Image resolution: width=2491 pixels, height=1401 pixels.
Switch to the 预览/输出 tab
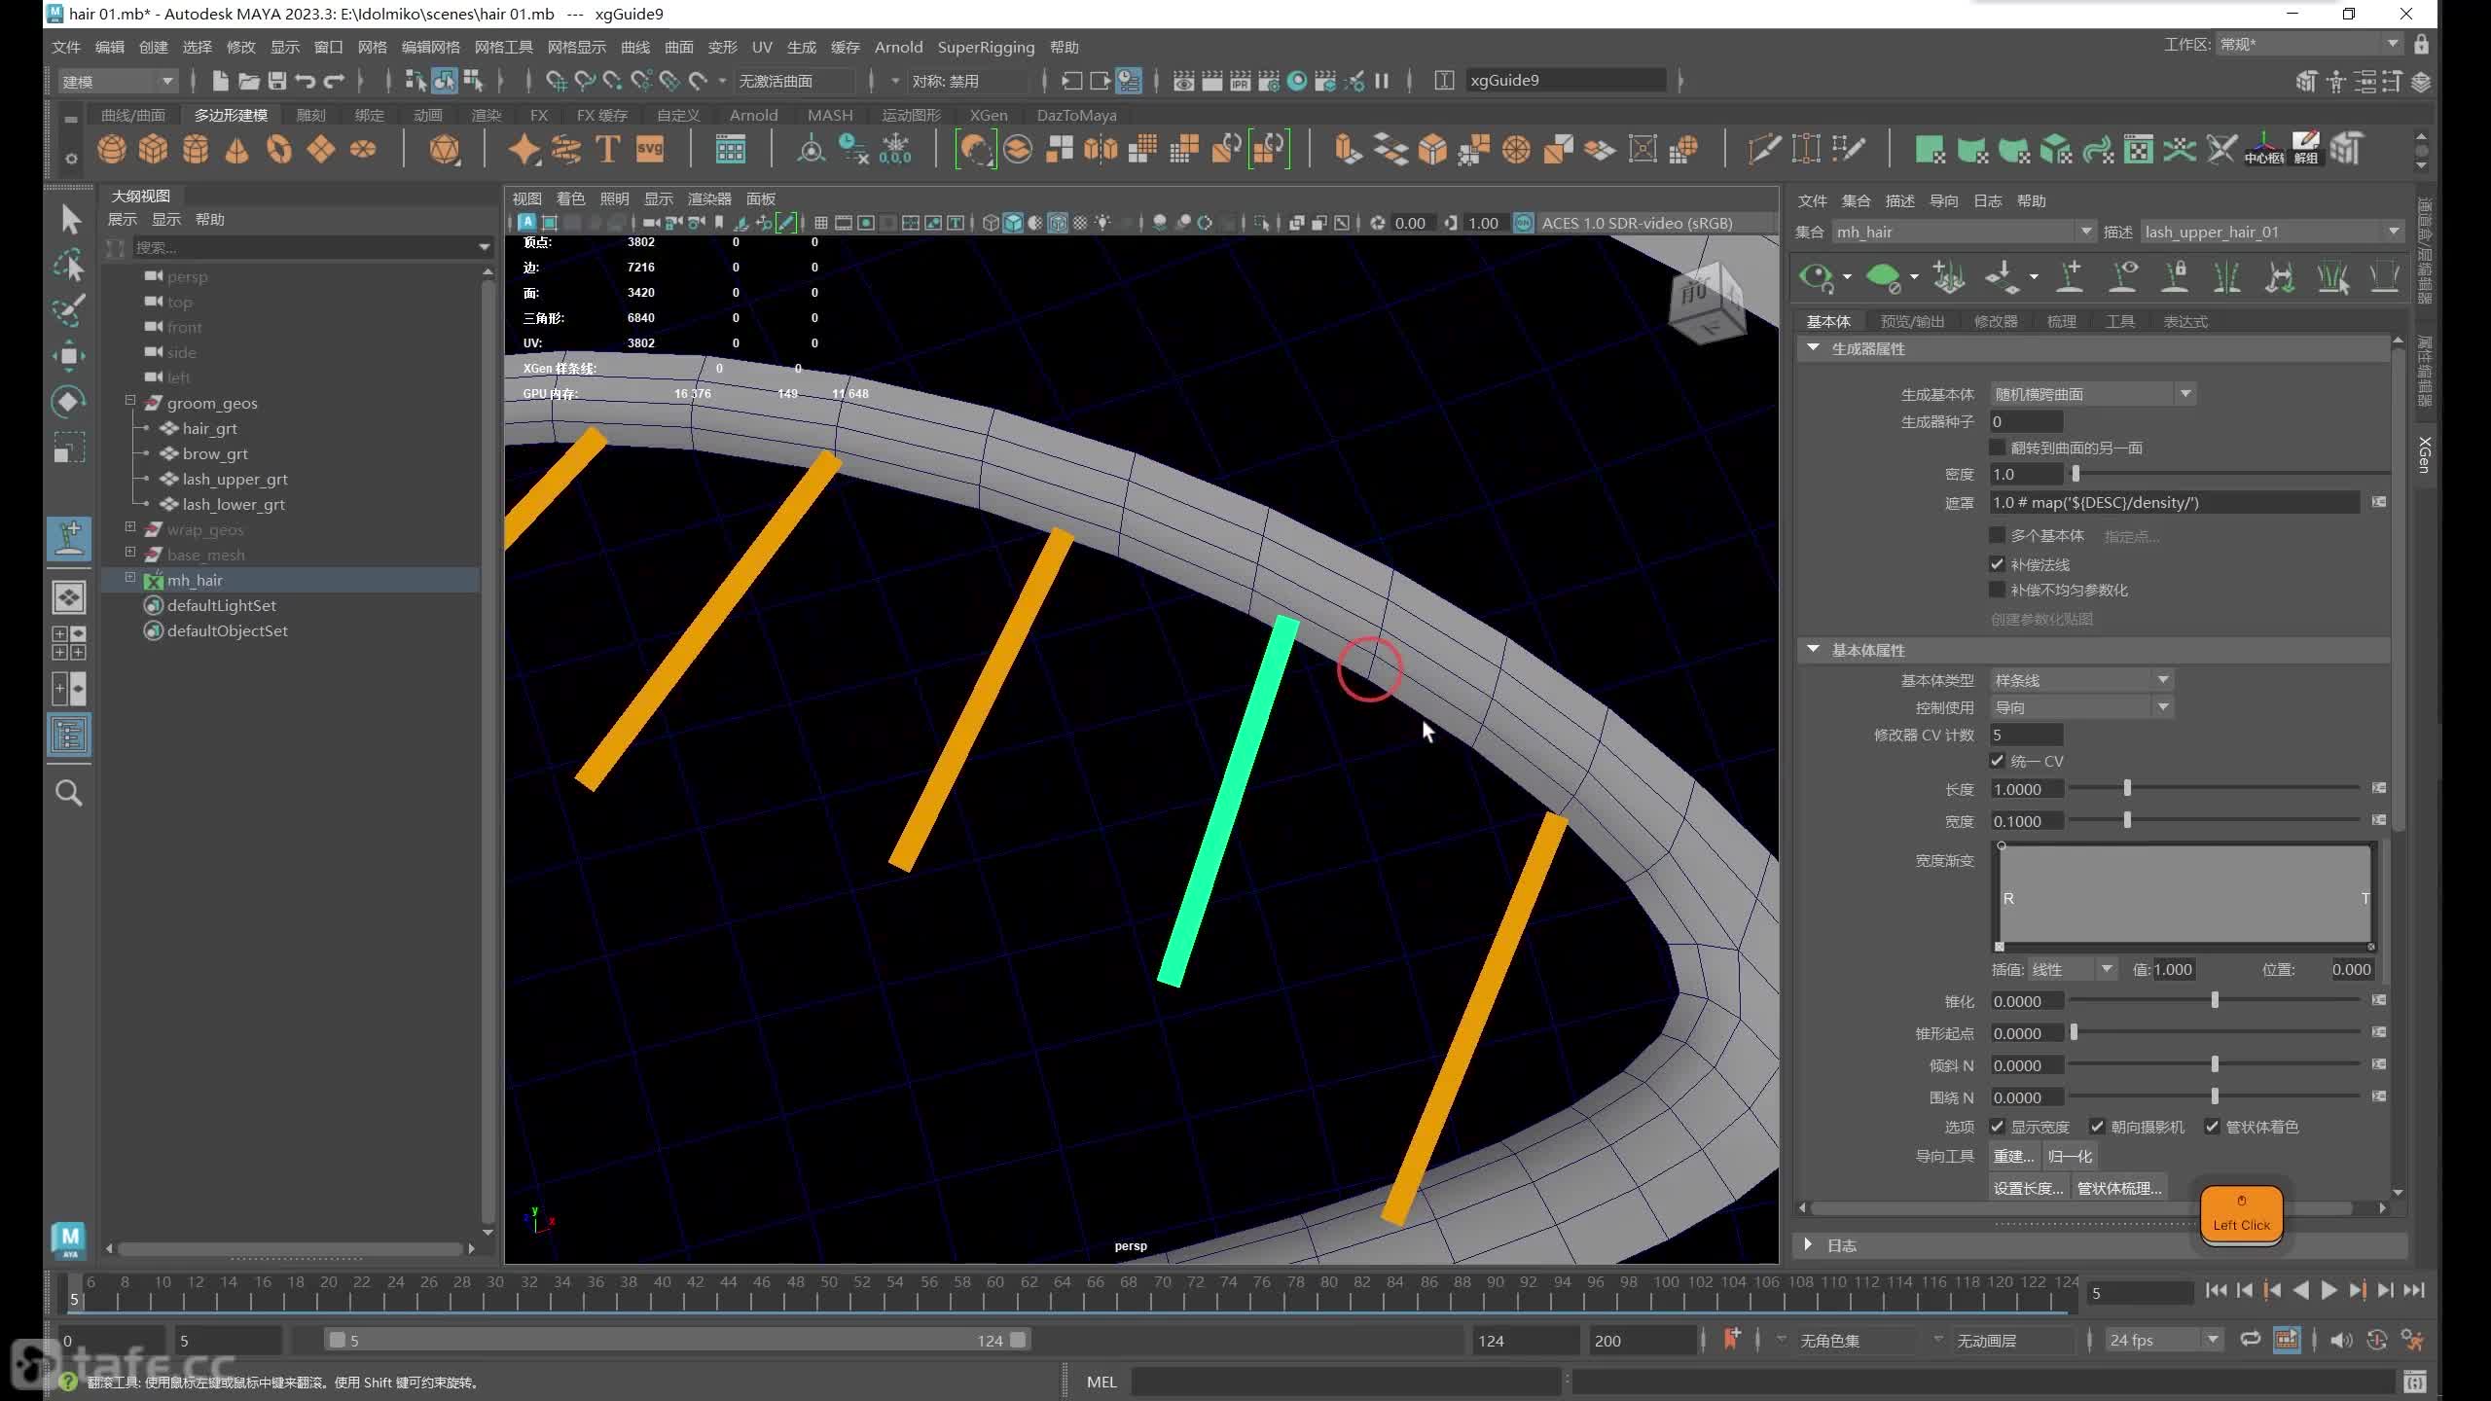click(1912, 321)
